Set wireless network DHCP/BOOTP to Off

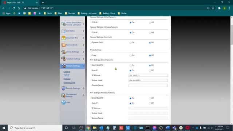pyautogui.click(x=150, y=98)
